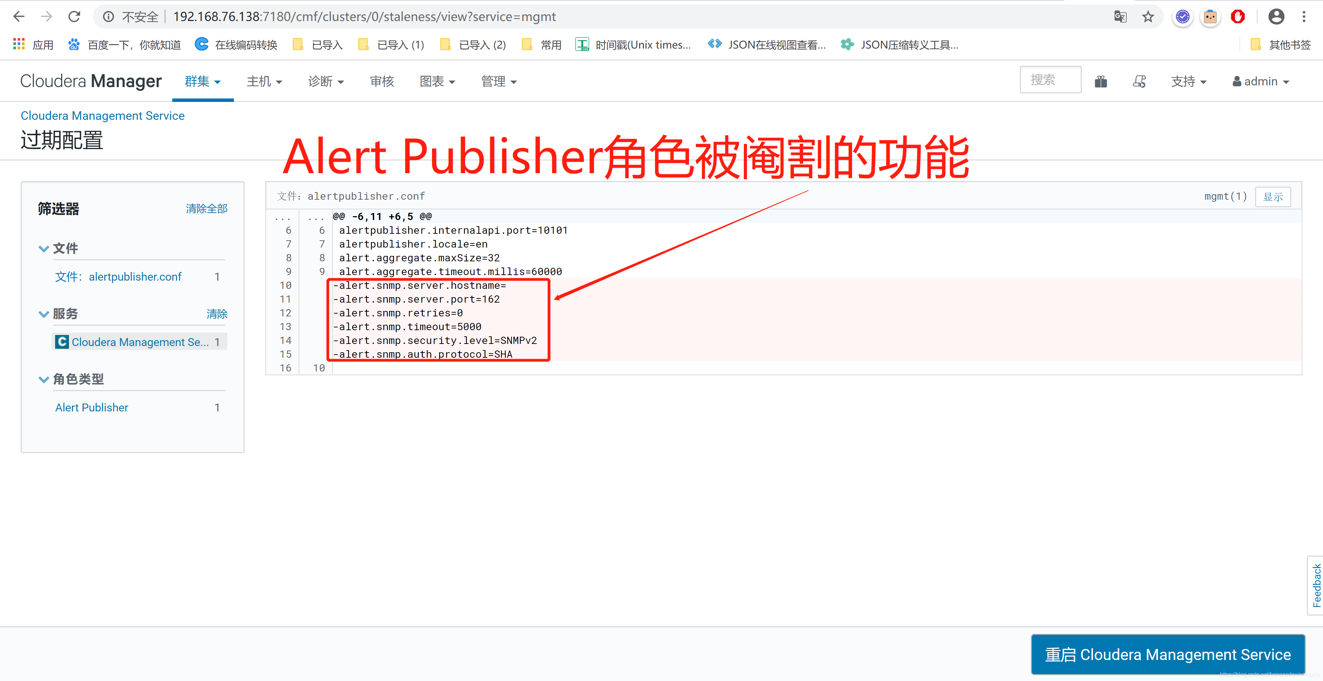Open the admin user dropdown
The width and height of the screenshot is (1323, 681).
(1261, 82)
